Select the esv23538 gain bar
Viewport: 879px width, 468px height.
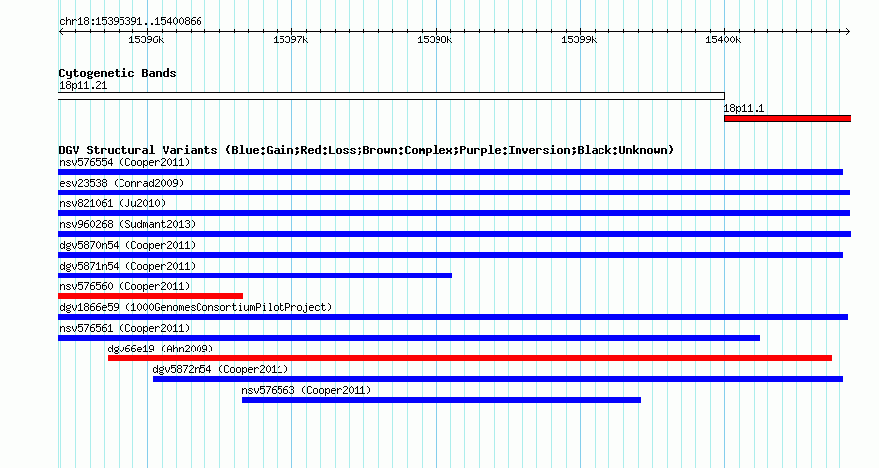[x=454, y=193]
